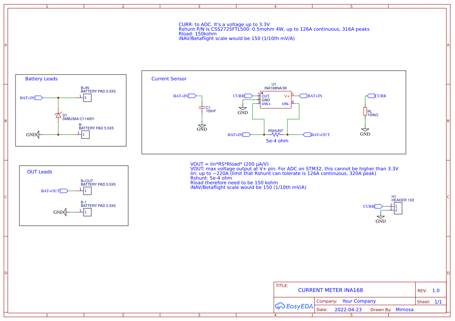This screenshot has height=321, width=455.
Task: Select Zener diode D1 SMBJ36A
Action: coord(58,116)
